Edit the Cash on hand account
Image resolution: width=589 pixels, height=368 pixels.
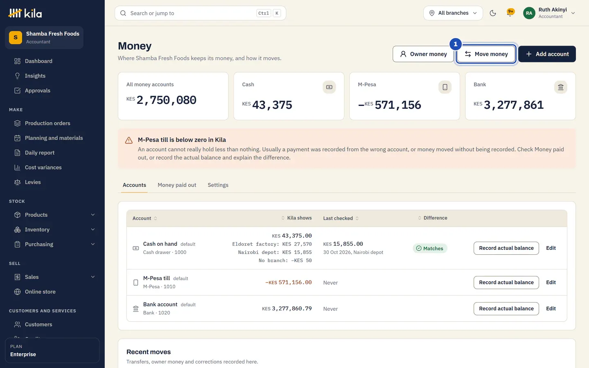tap(551, 248)
